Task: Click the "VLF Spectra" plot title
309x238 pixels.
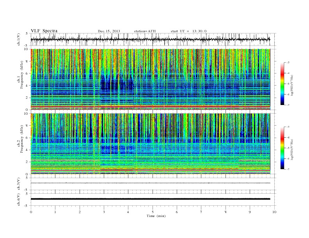Action: [x=44, y=31]
